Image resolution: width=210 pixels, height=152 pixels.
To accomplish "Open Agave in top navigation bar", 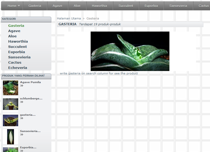I will coord(57,6).
